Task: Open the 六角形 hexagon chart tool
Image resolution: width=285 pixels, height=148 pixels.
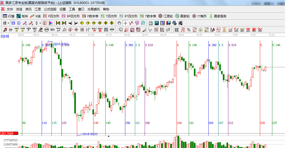Action: (199, 16)
